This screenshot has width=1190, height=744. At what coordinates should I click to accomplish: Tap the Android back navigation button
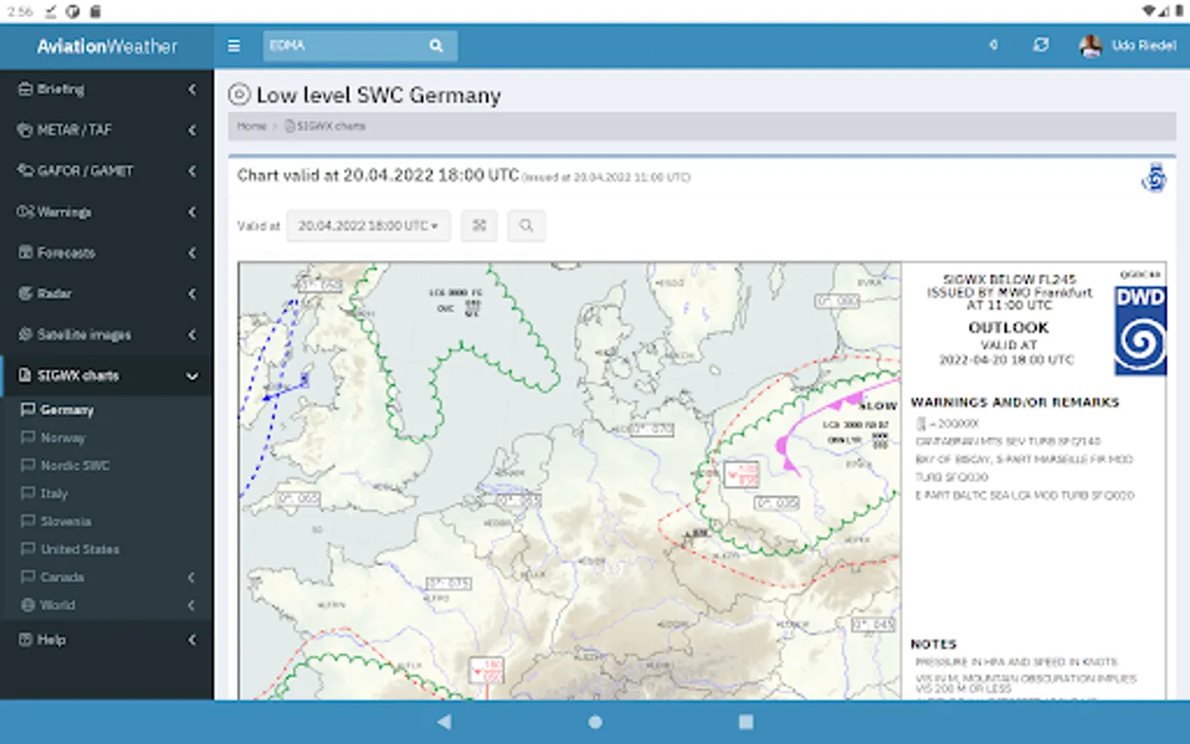[444, 722]
